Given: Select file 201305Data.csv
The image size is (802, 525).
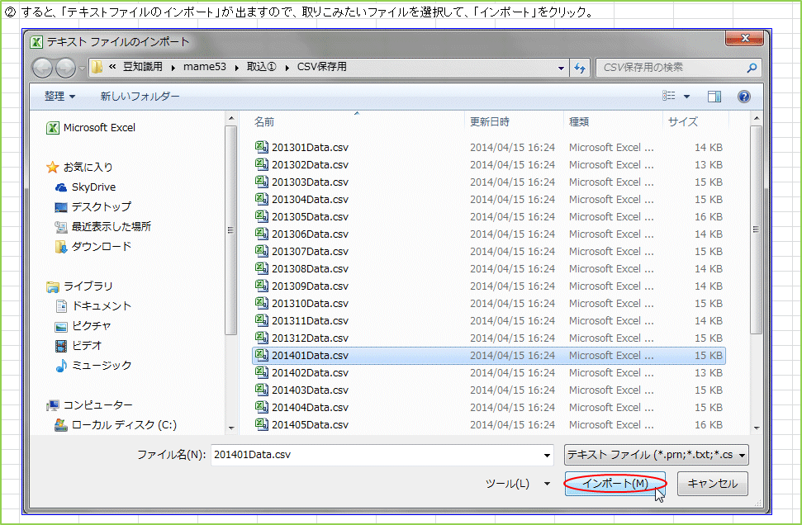Looking at the screenshot, I should tap(489, 217).
